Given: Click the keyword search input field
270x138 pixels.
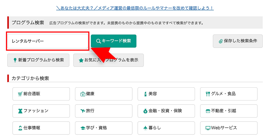Looking at the screenshot, I should (x=48, y=41).
